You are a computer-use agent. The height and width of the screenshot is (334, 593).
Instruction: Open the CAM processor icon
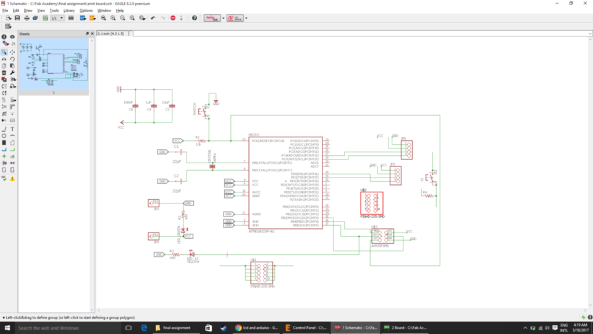coord(35,18)
